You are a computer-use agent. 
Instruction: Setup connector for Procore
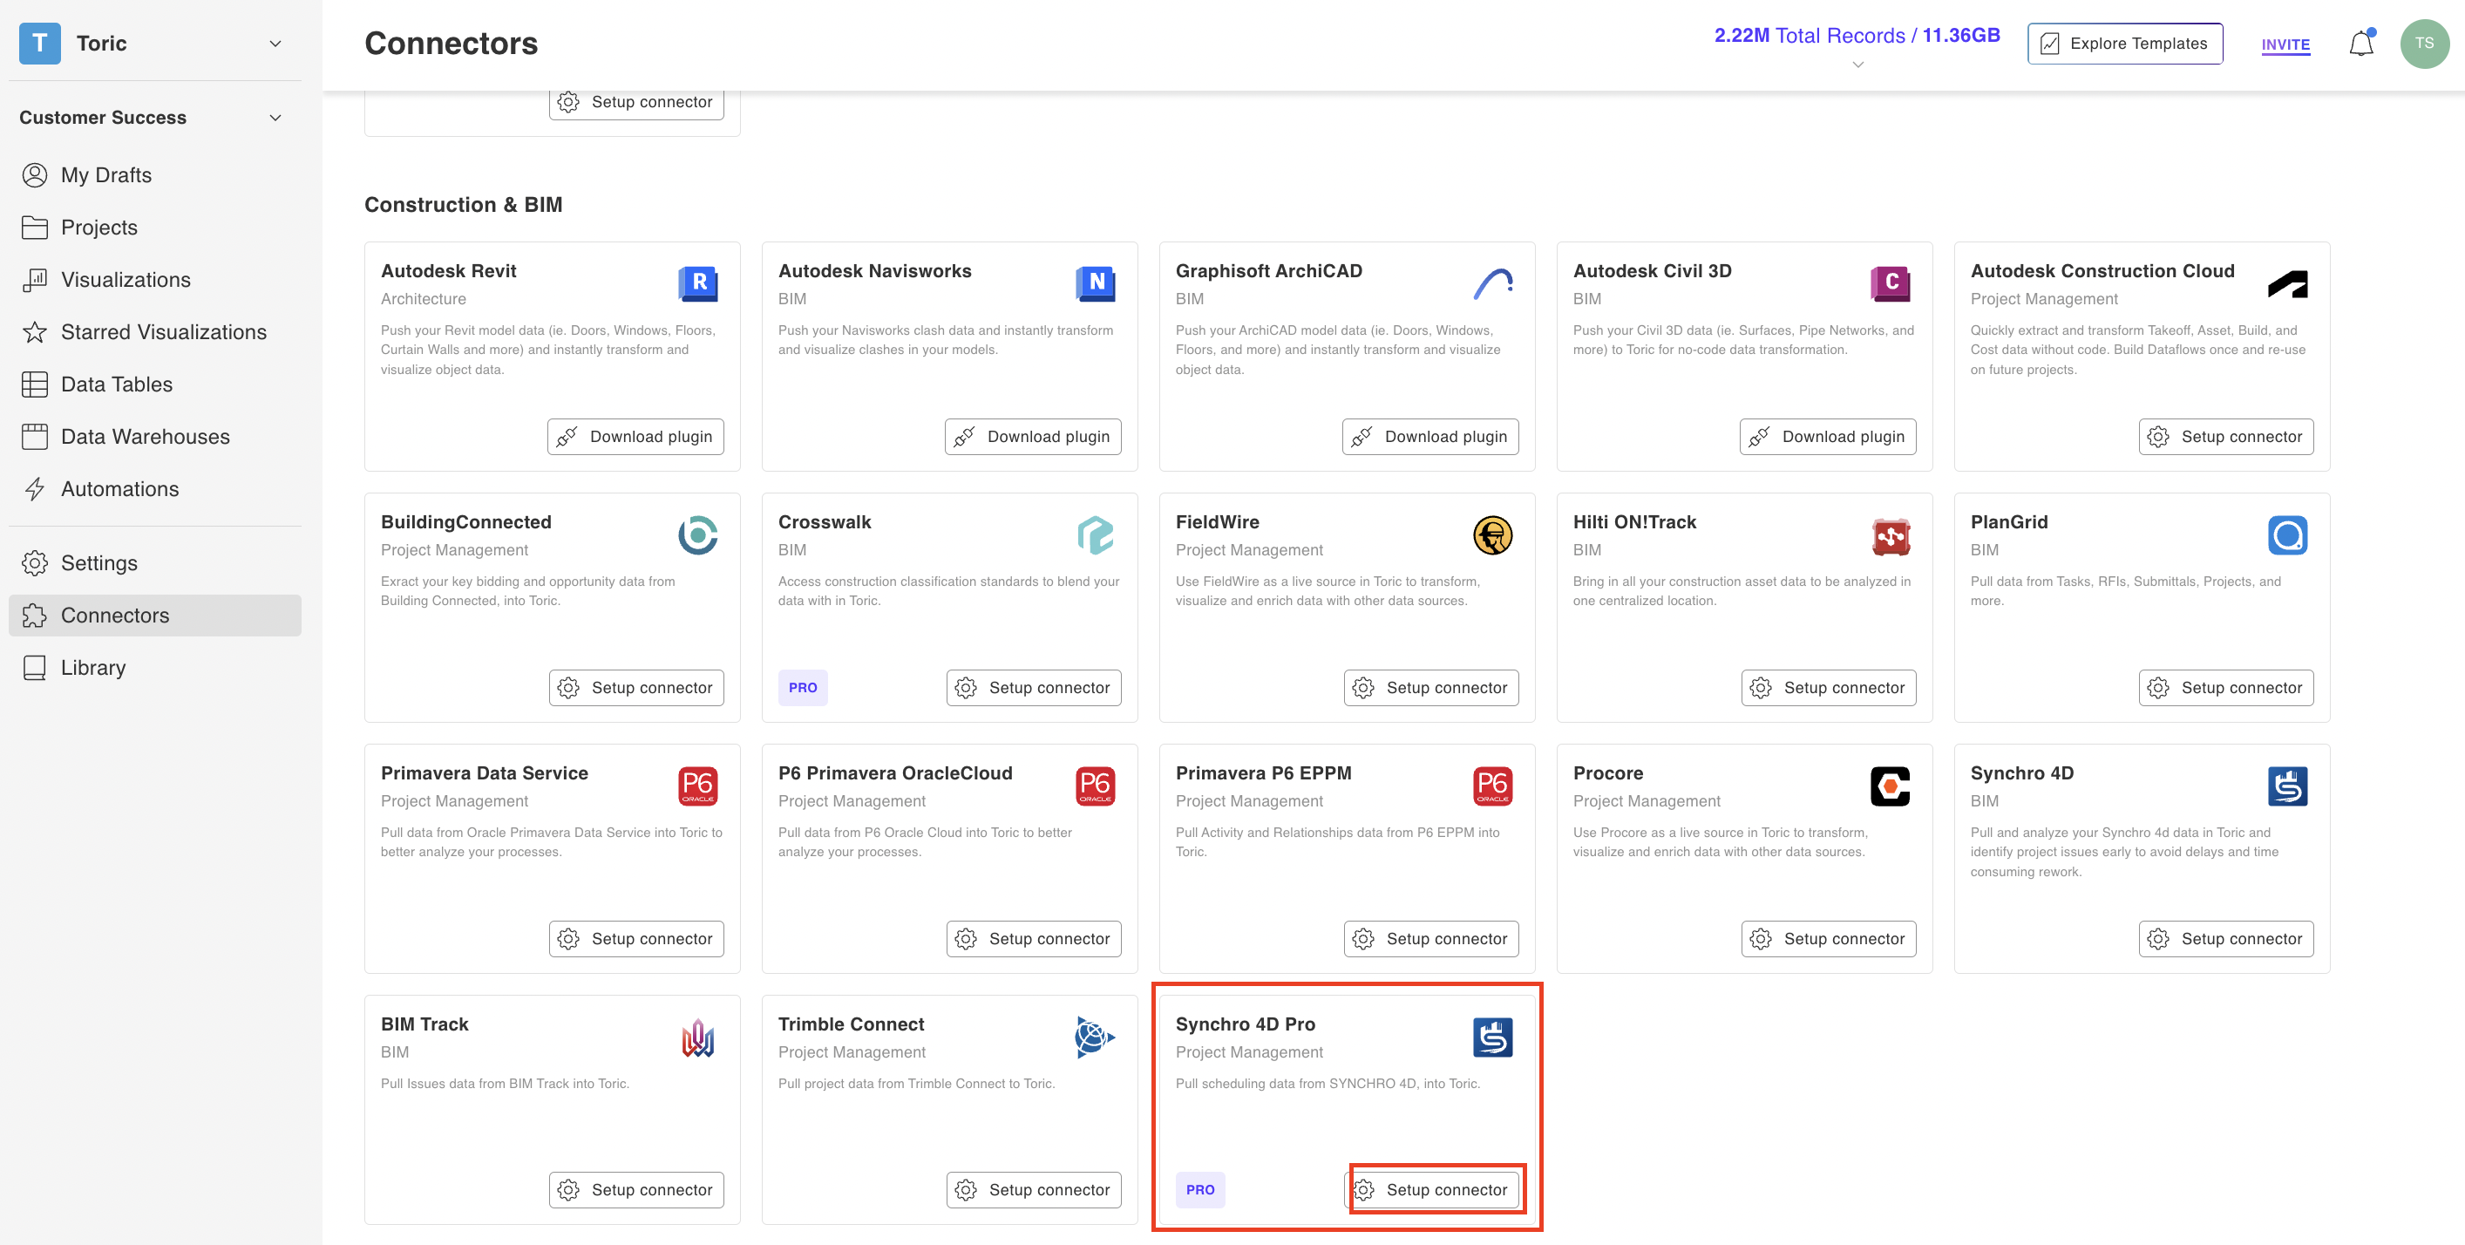point(1829,939)
